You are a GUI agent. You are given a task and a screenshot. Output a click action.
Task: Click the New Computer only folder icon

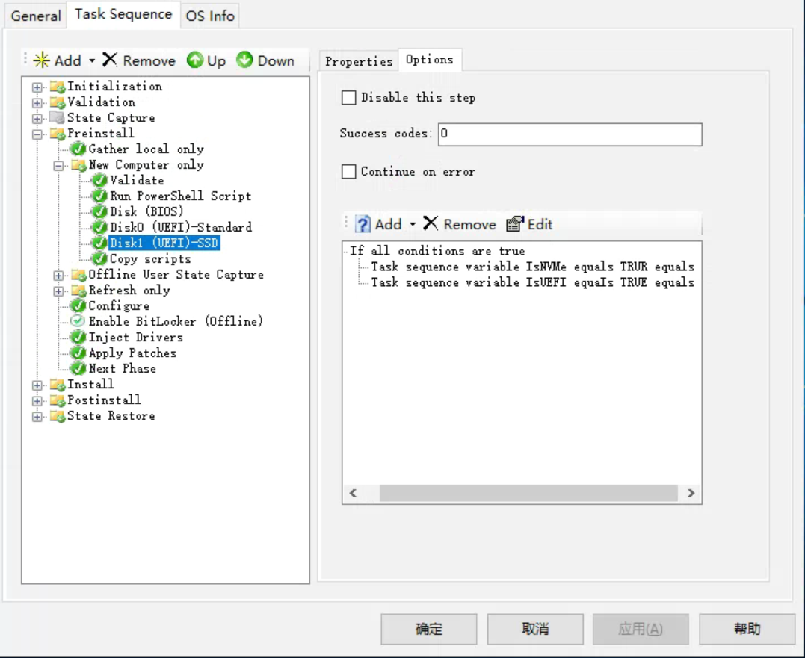[x=78, y=165]
